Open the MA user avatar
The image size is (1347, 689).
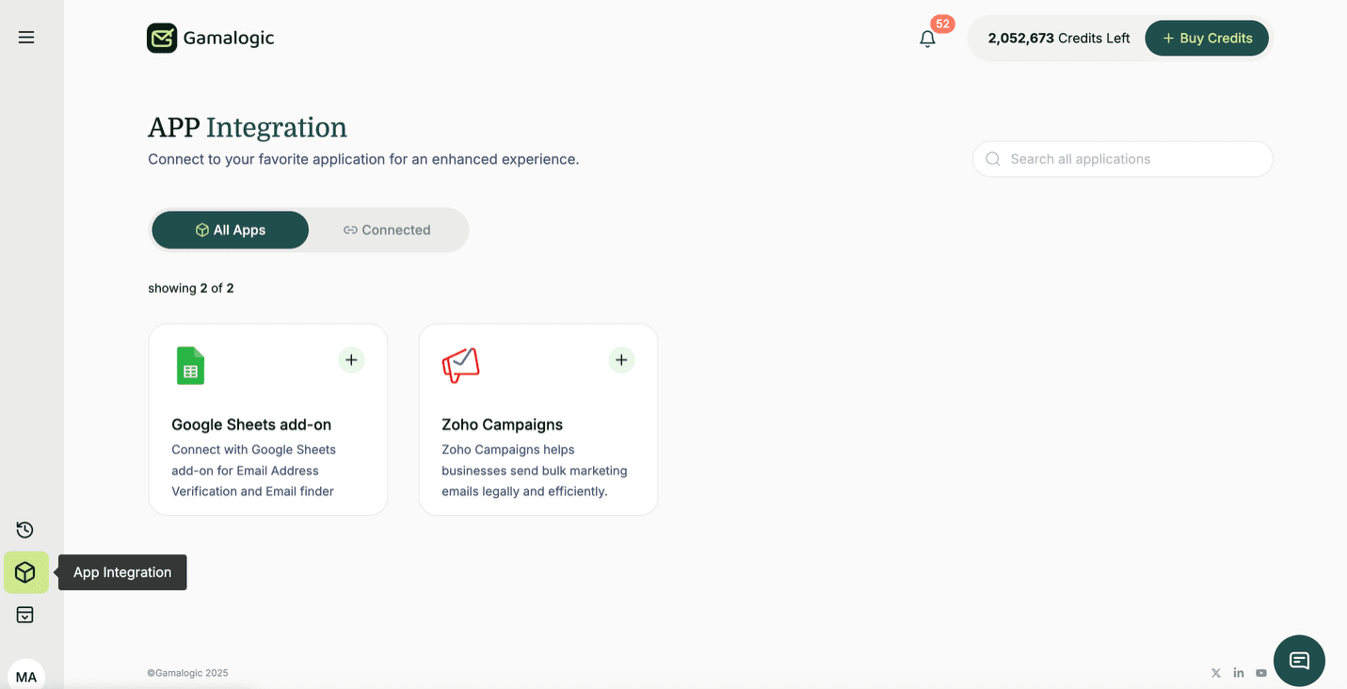tap(26, 677)
